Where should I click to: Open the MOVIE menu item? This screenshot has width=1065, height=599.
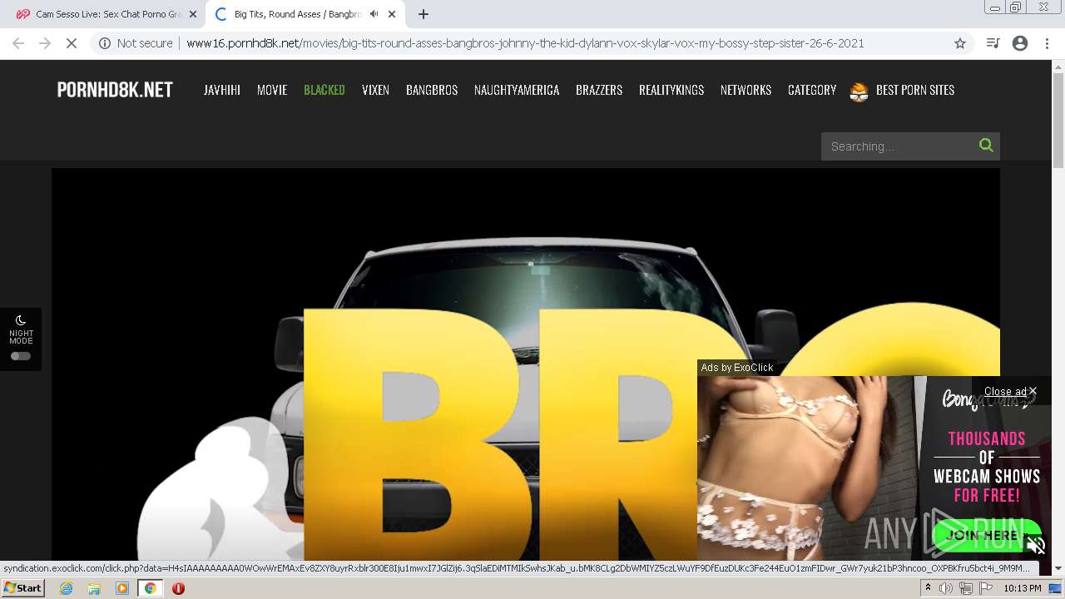[272, 90]
